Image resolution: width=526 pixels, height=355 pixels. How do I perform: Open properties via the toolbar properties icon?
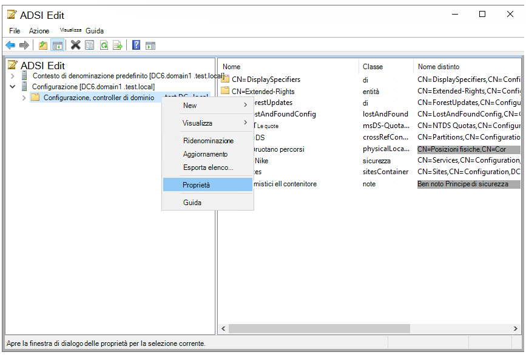90,45
